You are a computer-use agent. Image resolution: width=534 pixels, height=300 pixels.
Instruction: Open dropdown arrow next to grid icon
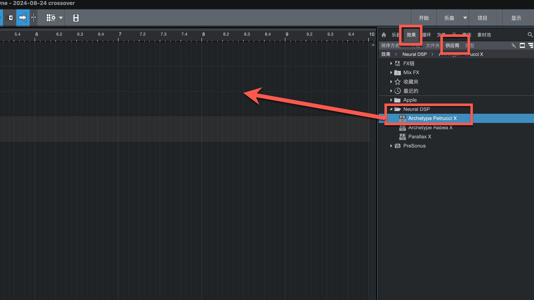click(x=61, y=18)
